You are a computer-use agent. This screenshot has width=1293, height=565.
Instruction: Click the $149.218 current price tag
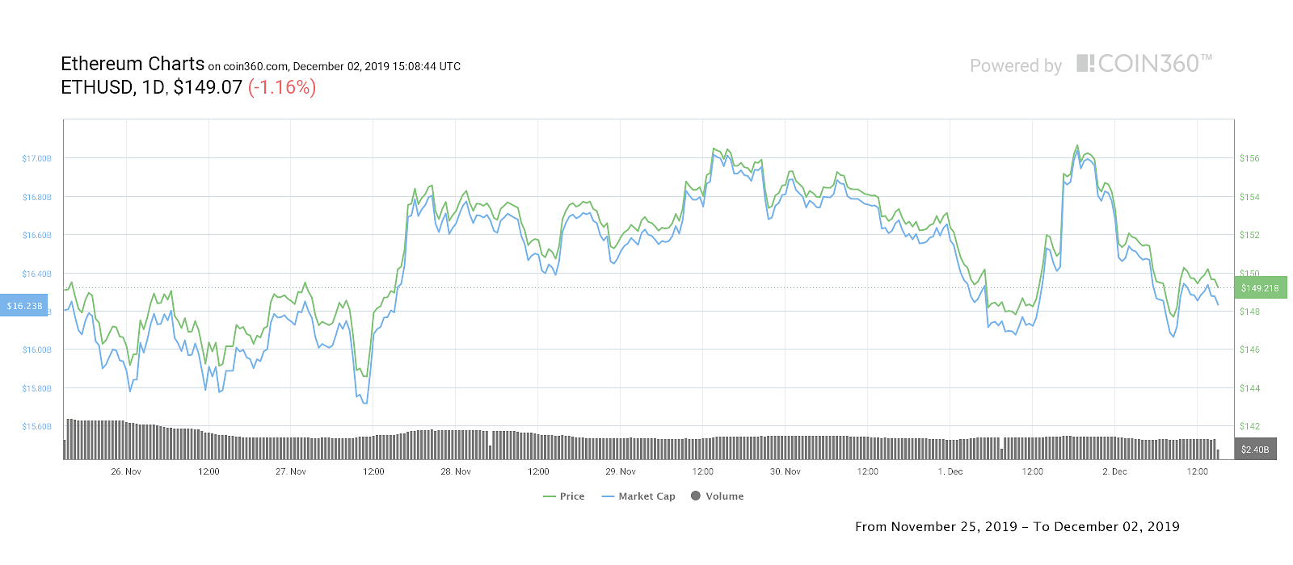coord(1261,288)
